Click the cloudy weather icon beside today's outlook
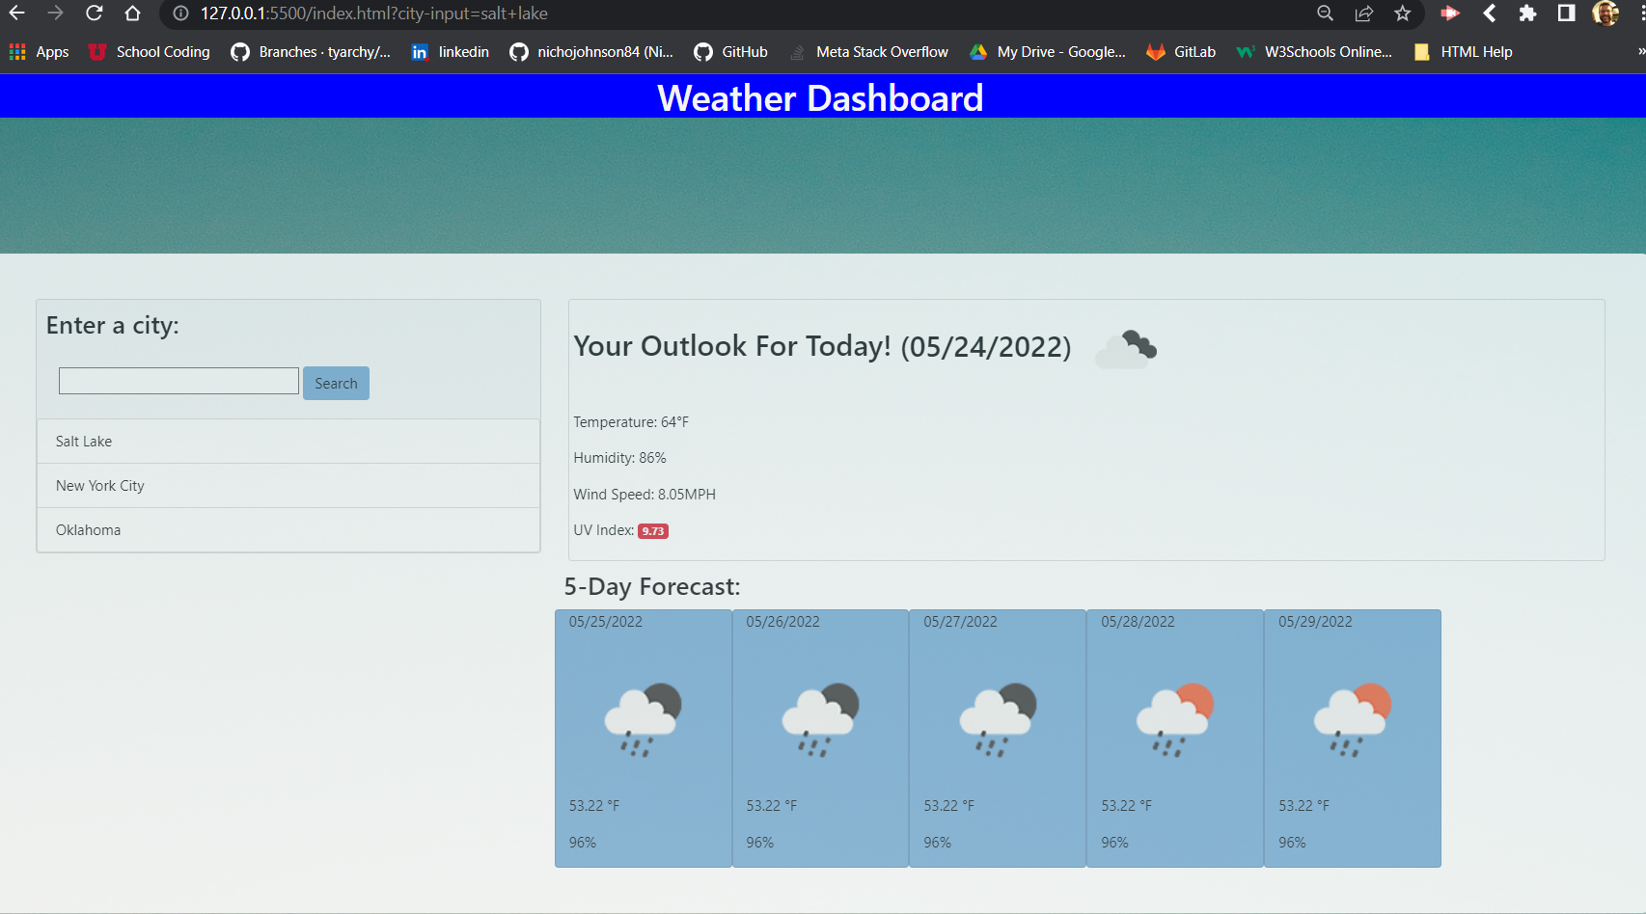1646x914 pixels. pos(1127,348)
